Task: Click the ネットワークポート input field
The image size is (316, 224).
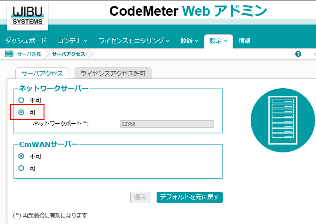Action: (x=167, y=124)
